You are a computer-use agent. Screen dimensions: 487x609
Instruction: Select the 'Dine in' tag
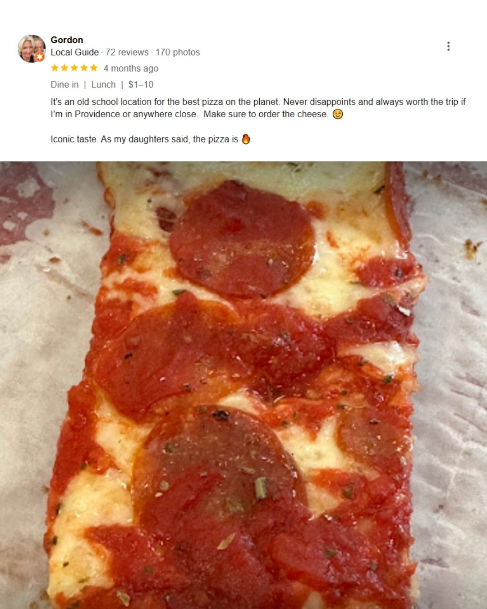64,85
